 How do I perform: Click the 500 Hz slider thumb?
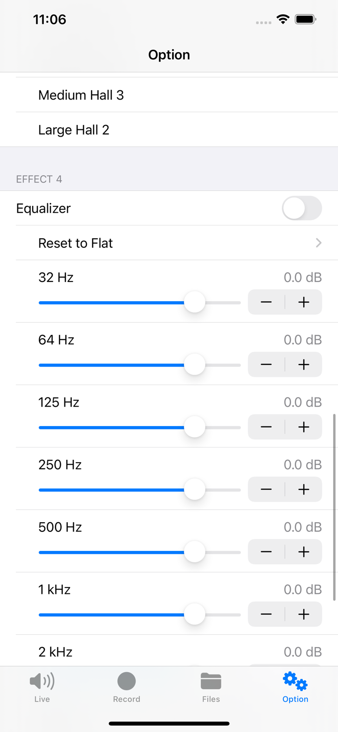195,552
